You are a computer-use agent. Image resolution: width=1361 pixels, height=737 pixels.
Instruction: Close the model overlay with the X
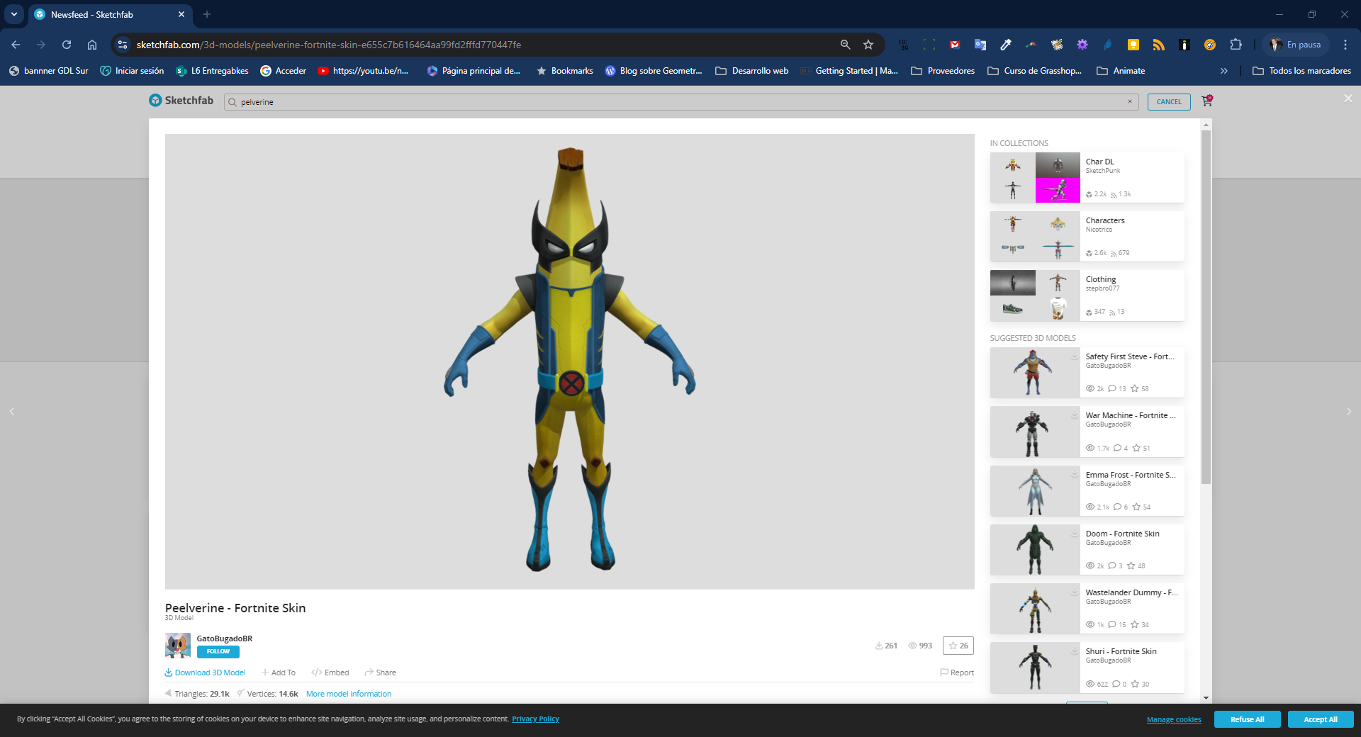[1348, 99]
